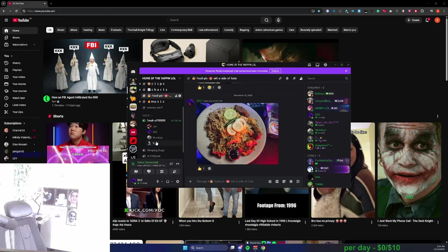Expand the You section on YouTube sidebar
The height and width of the screenshot is (252, 448).
[8, 56]
